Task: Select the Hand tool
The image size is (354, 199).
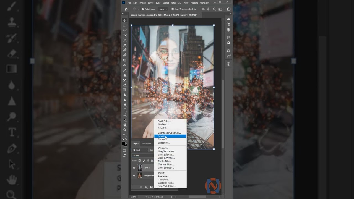Action: coord(125,125)
